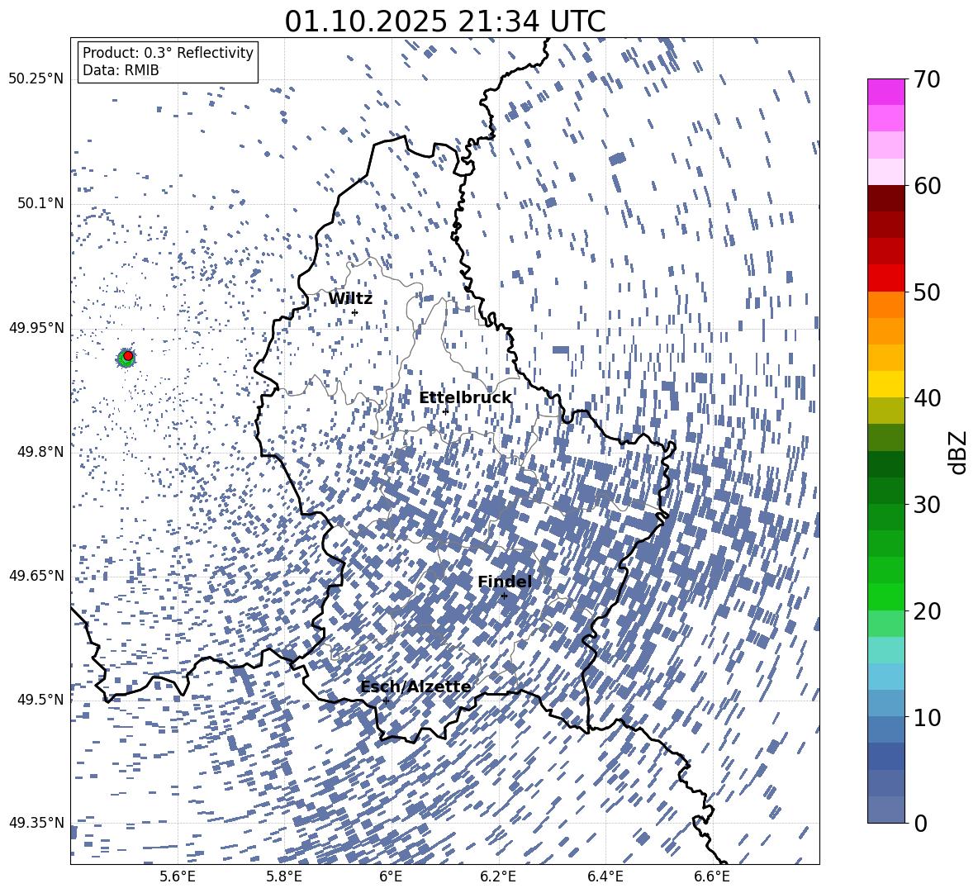Click the colorbar tick label 20
978x893 pixels.
[x=927, y=611]
